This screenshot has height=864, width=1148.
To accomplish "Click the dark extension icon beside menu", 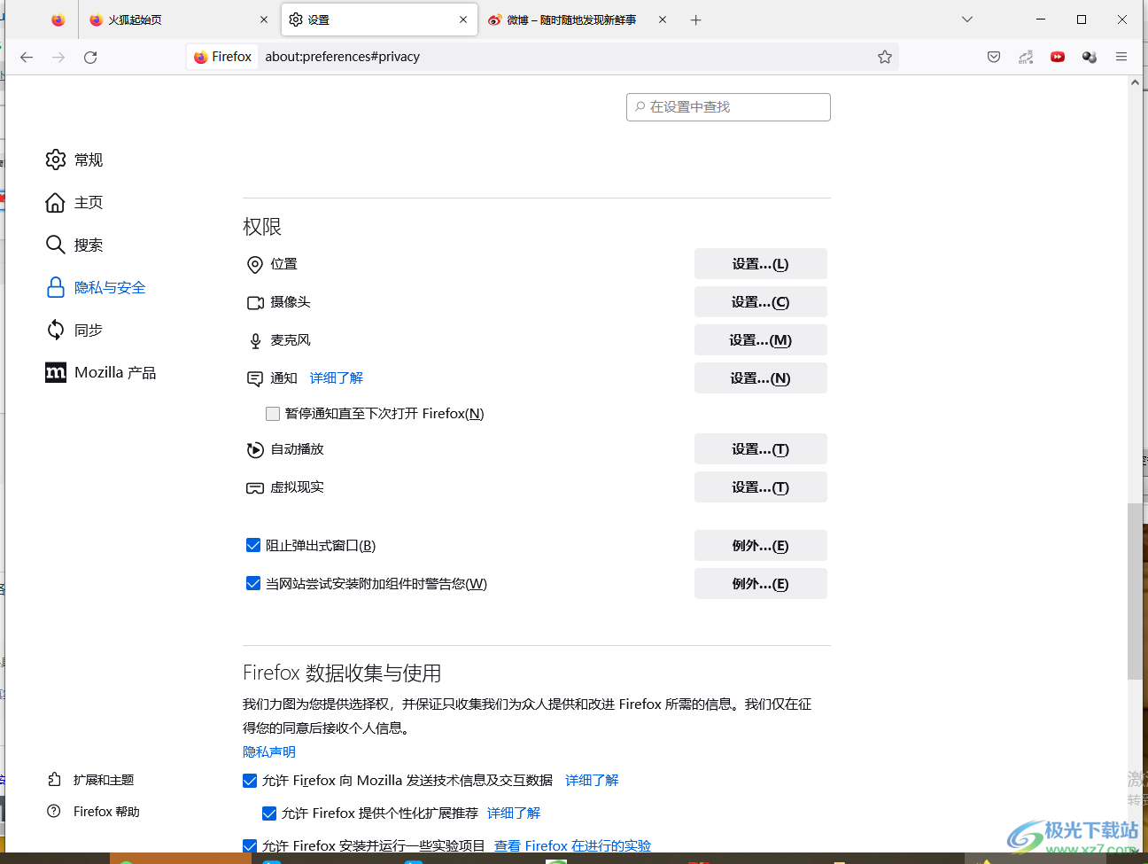I will tap(1090, 57).
